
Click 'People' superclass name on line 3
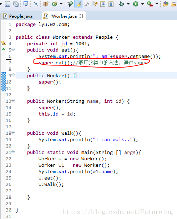point(104,37)
